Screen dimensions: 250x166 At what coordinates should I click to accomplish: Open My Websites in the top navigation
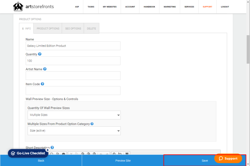point(110,7)
